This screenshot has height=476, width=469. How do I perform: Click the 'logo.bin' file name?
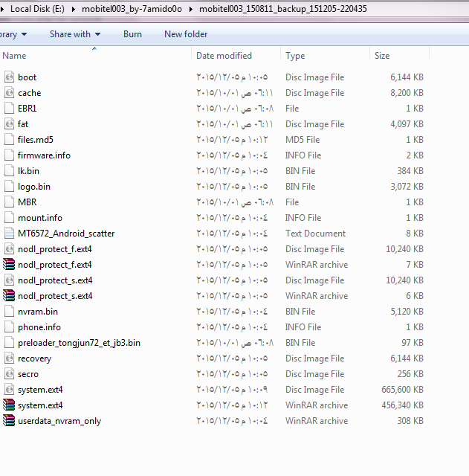point(34,187)
